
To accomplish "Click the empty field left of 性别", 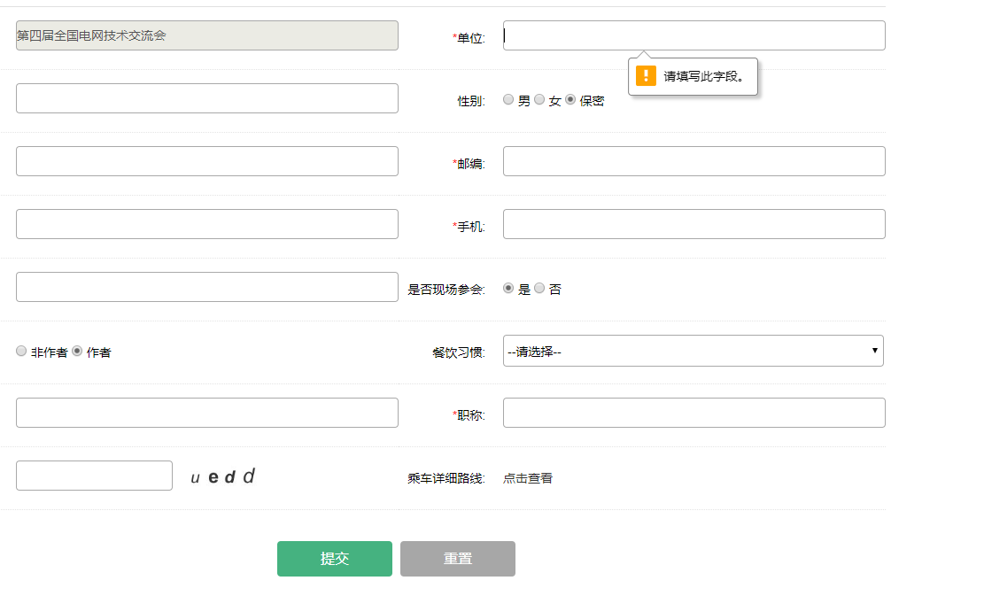I will [x=206, y=98].
